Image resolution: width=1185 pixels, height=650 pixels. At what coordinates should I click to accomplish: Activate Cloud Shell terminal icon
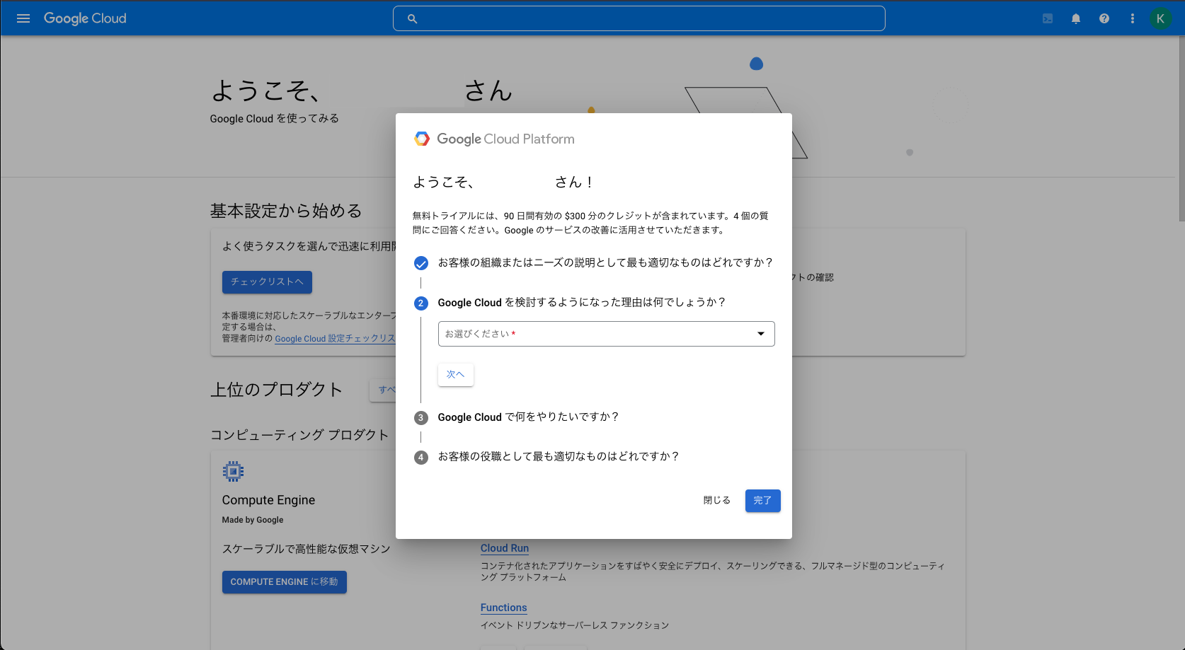click(x=1048, y=18)
